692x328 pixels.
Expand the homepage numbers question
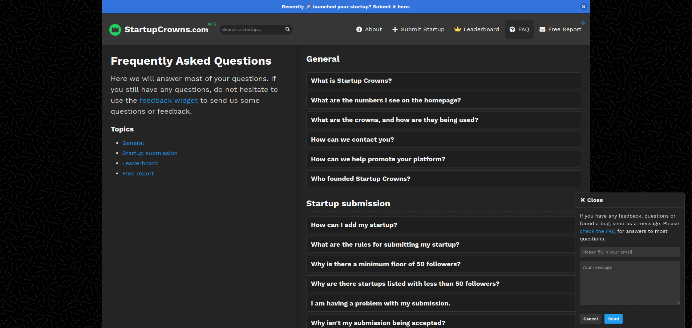444,100
